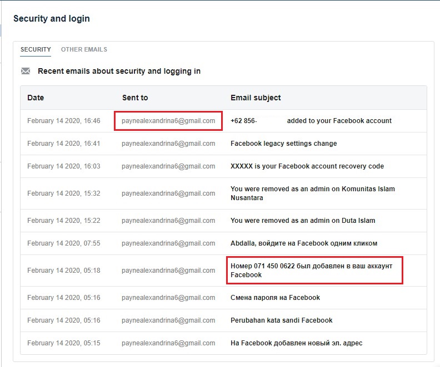The height and width of the screenshot is (367, 440).
Task: Click the email address in the 16:41 row
Action: [168, 144]
